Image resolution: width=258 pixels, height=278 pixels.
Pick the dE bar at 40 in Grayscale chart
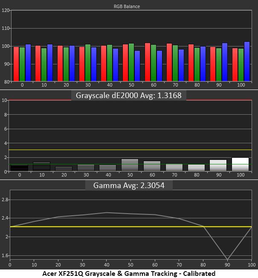coord(108,168)
